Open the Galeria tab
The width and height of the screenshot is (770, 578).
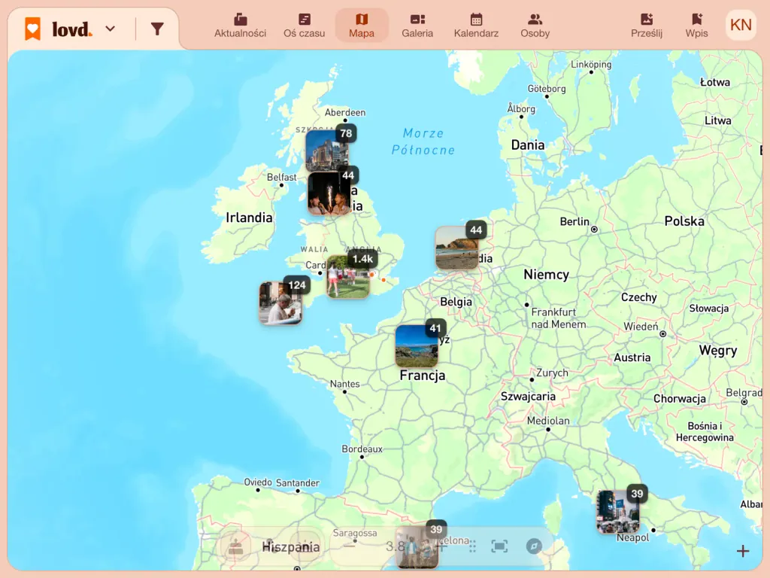tap(417, 26)
